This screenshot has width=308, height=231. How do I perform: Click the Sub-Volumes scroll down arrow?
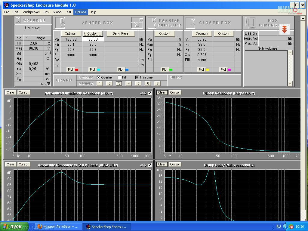tap(290, 84)
